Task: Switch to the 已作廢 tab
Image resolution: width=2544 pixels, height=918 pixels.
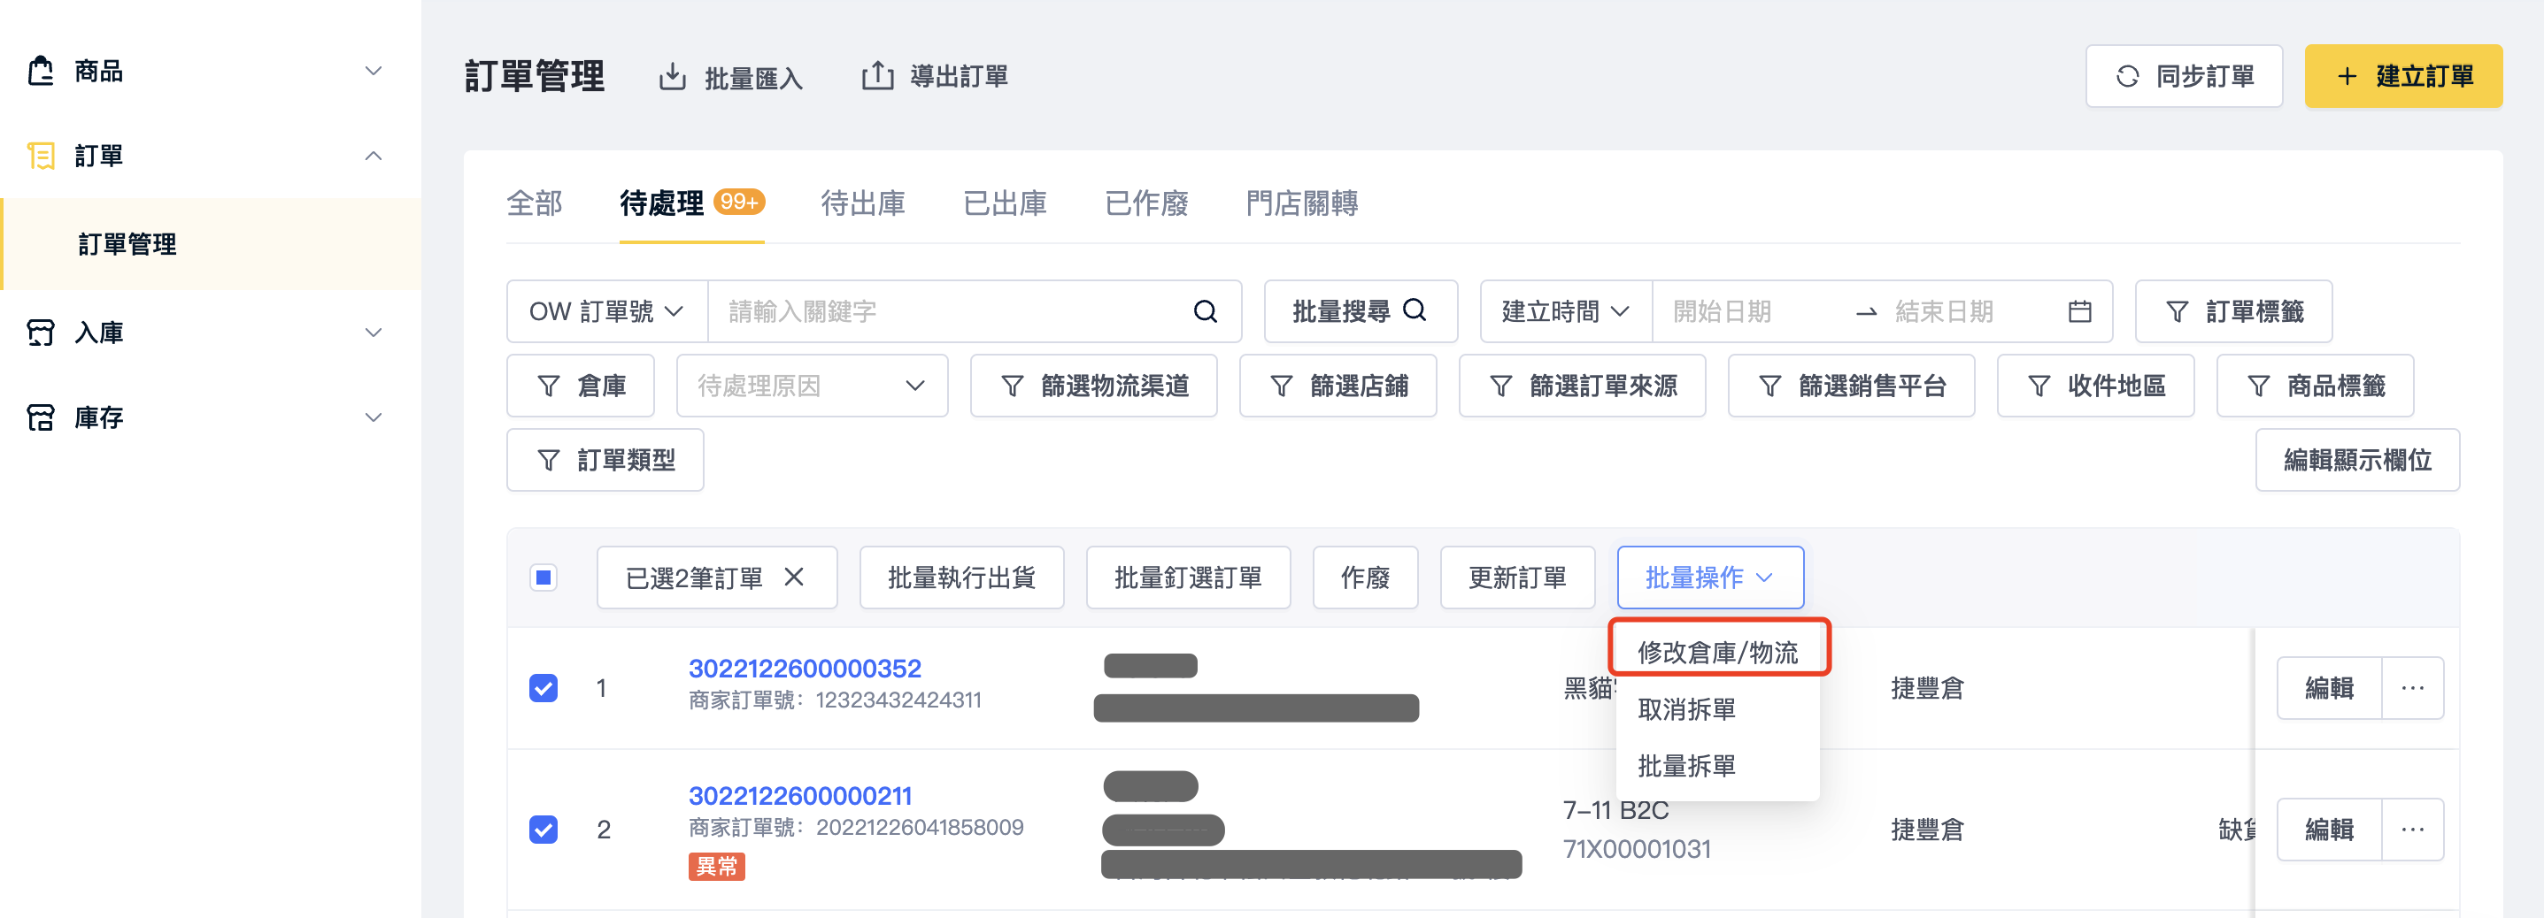Action: click(x=1146, y=203)
